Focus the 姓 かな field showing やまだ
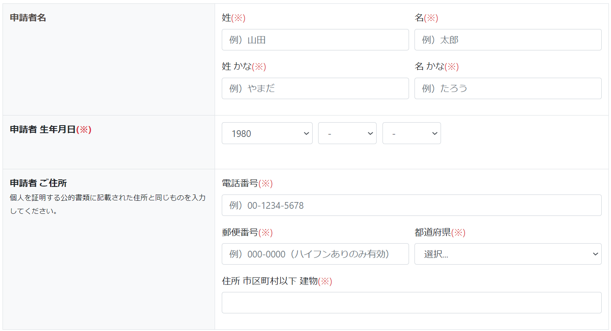 tap(315, 89)
